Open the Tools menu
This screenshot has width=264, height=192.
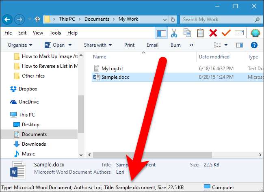pos(55,33)
